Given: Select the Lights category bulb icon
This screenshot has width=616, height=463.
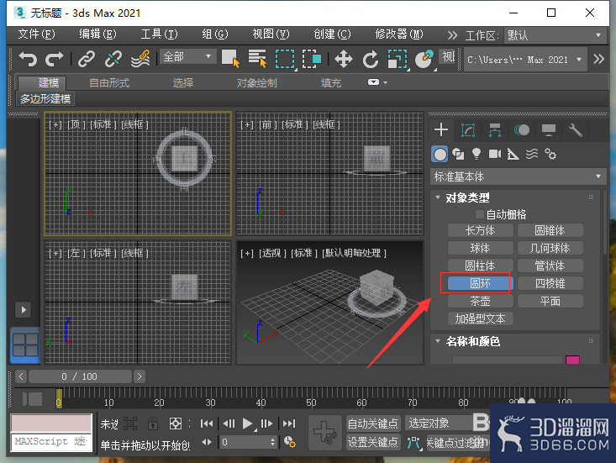Looking at the screenshot, I should coord(476,154).
